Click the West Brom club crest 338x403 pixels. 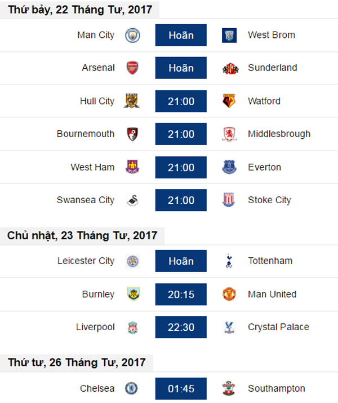[229, 35]
